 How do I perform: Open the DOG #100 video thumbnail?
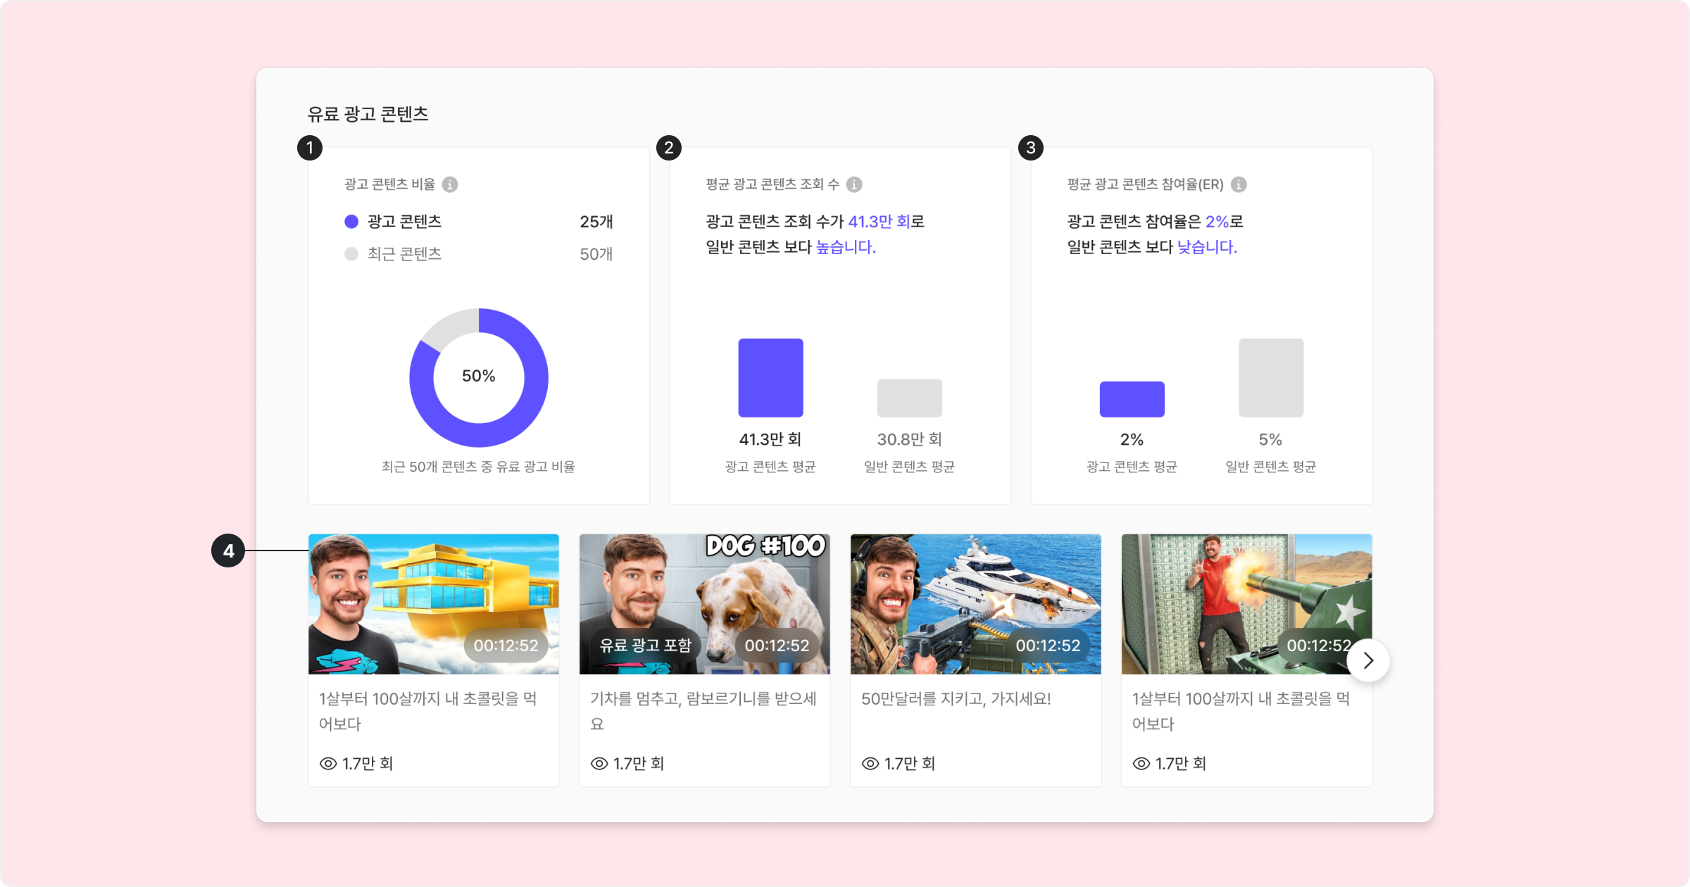pos(705,604)
